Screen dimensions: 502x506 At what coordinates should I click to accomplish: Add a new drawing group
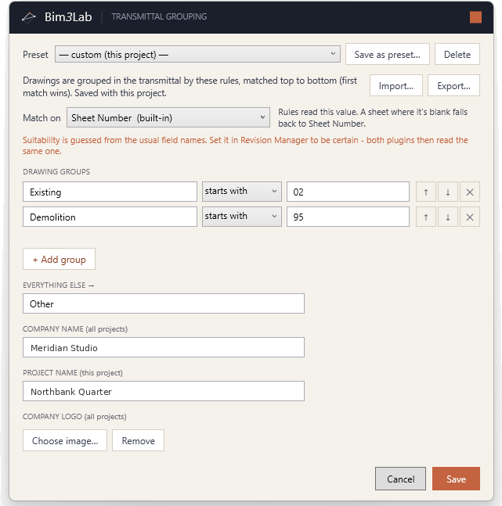coord(59,259)
